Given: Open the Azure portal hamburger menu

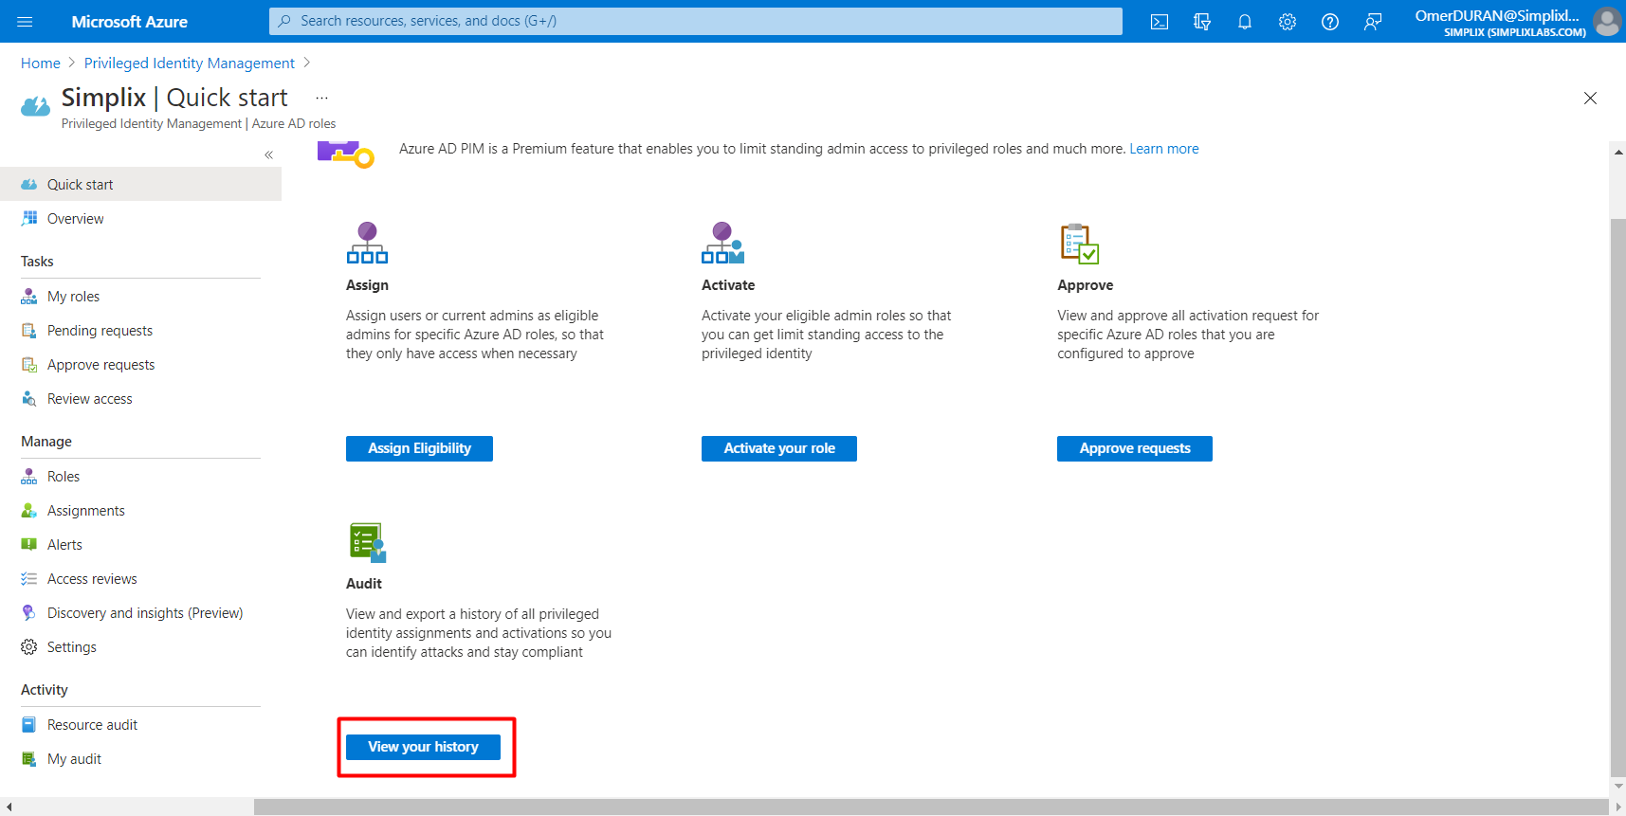Looking at the screenshot, I should click(x=25, y=22).
